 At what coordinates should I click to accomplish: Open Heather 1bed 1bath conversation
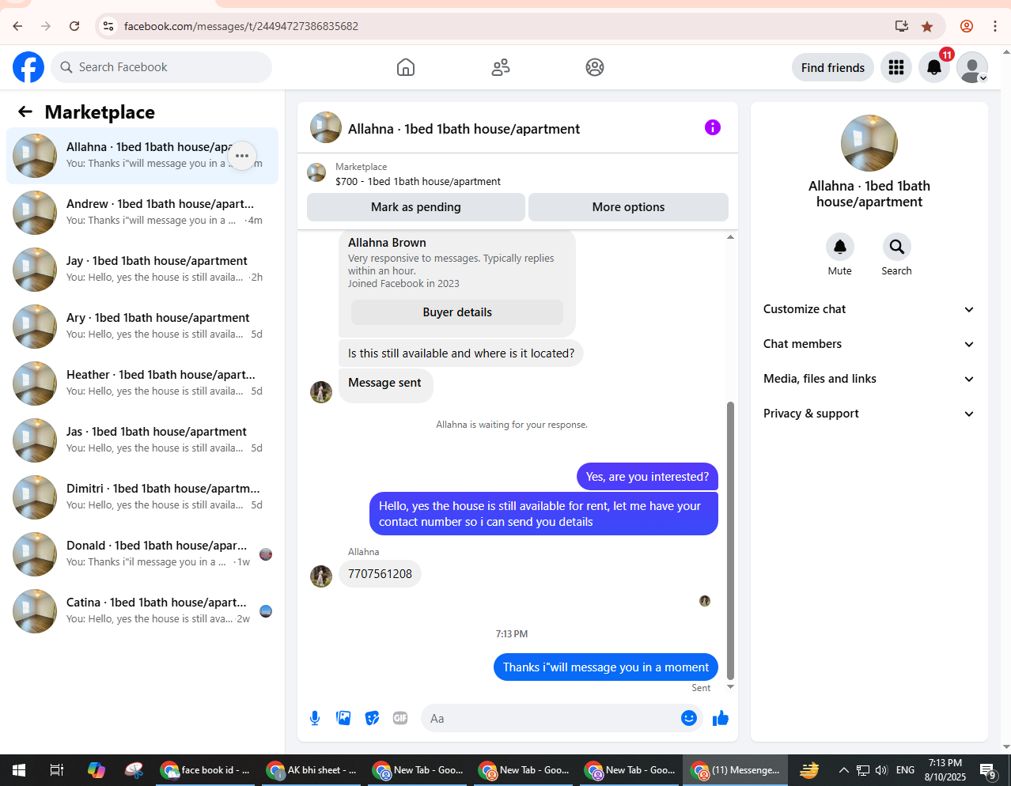[142, 384]
